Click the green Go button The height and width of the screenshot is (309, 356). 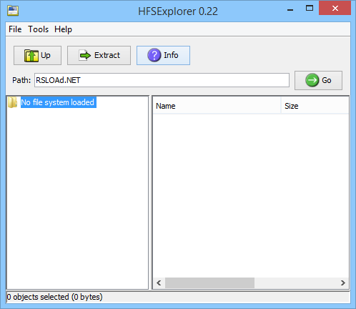coord(318,80)
